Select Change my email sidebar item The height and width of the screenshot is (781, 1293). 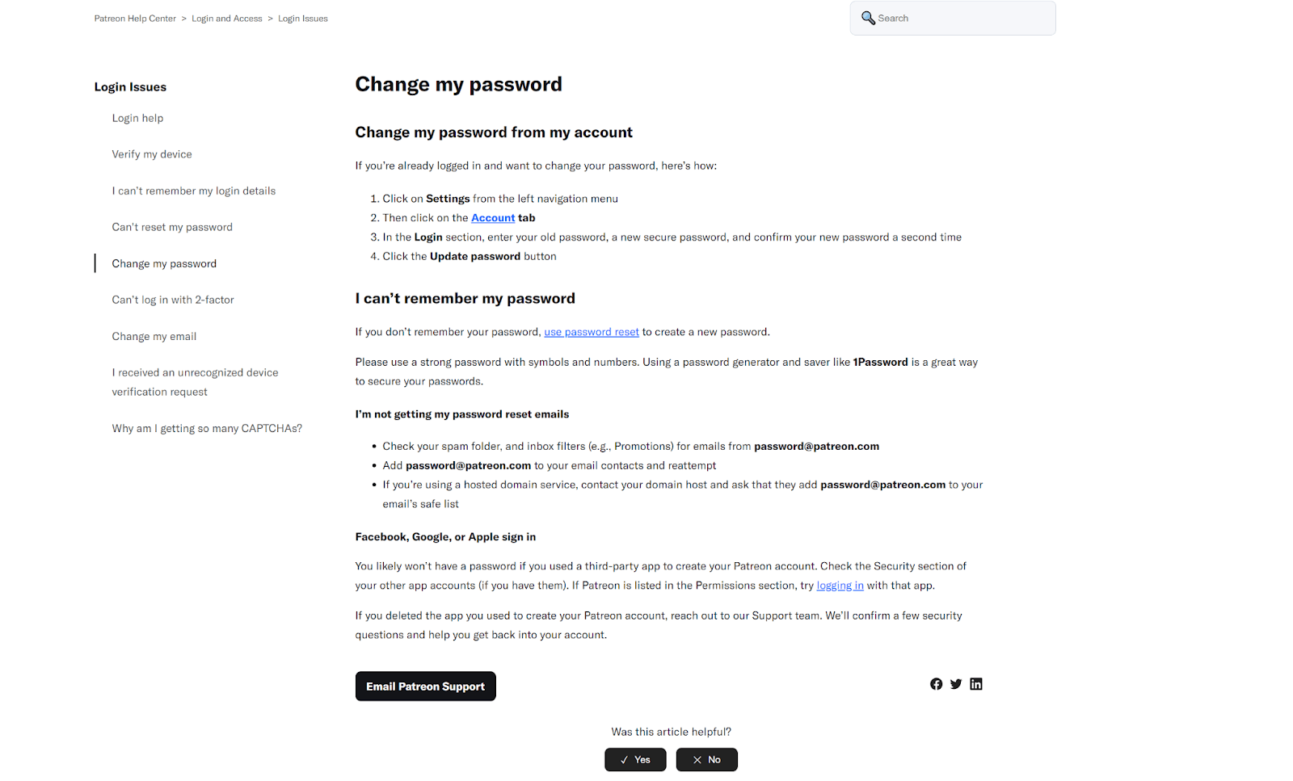click(154, 336)
